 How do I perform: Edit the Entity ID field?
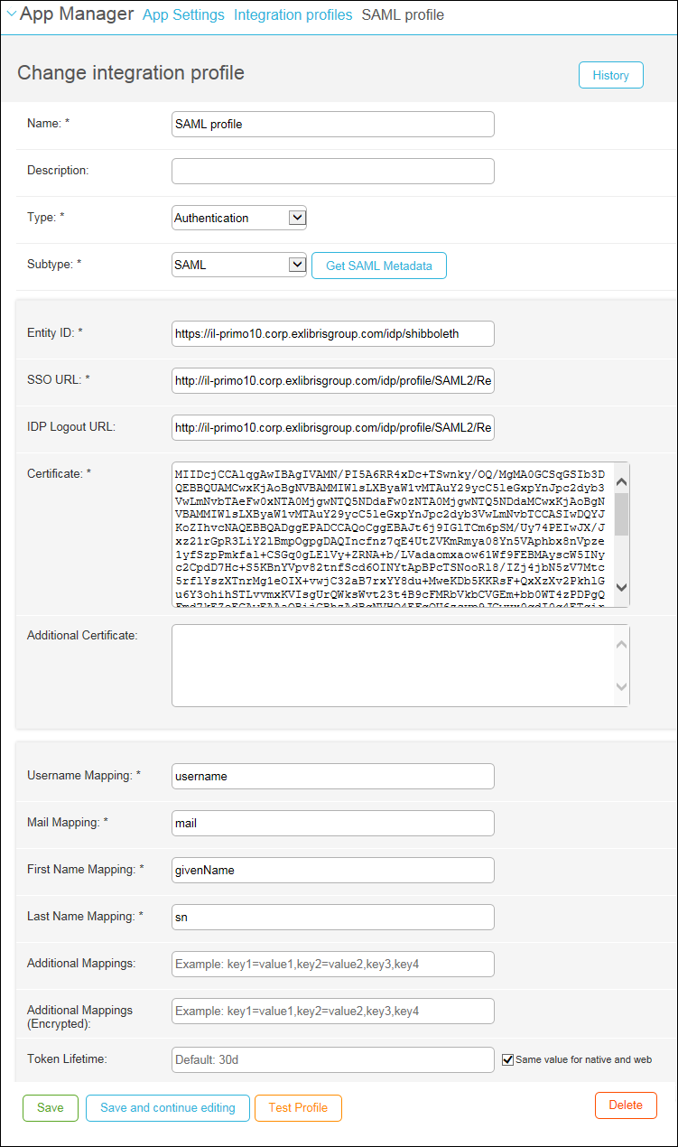[333, 333]
